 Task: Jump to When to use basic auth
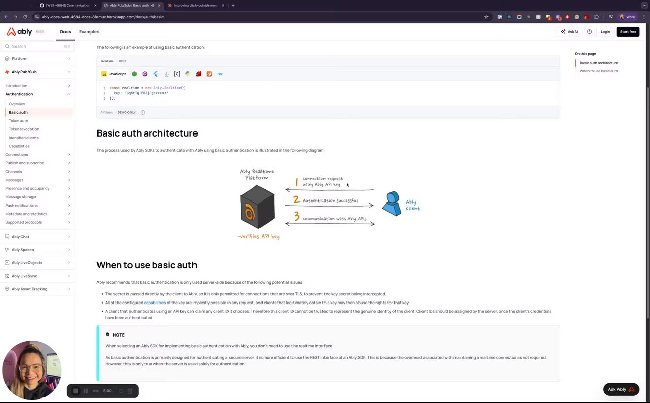click(599, 71)
